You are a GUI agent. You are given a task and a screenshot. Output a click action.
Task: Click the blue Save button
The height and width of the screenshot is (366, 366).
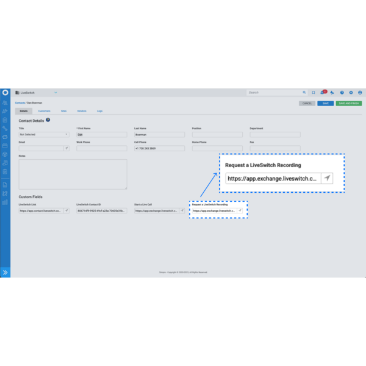point(325,104)
